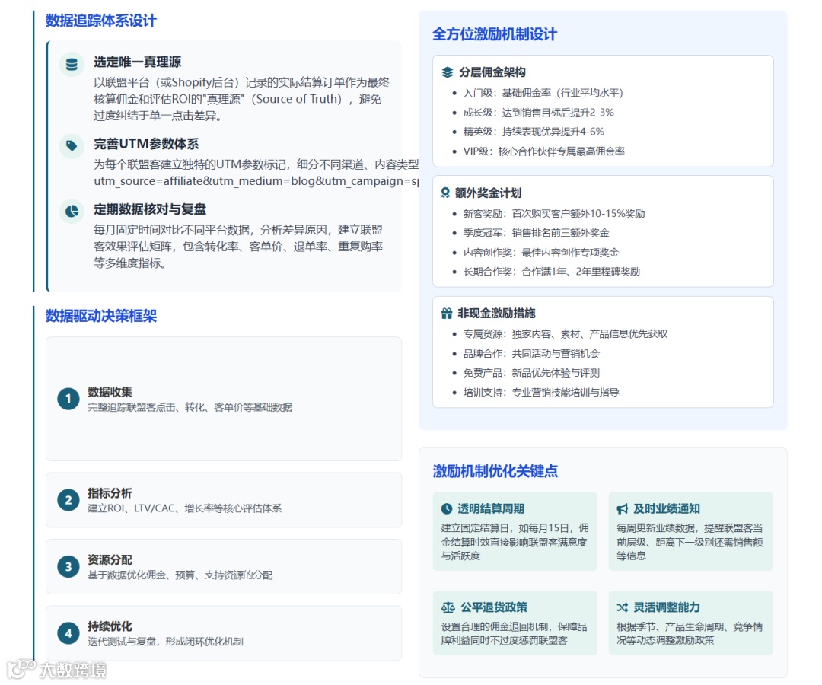Select the 指标分析 step card
This screenshot has width=822, height=685.
[x=224, y=500]
